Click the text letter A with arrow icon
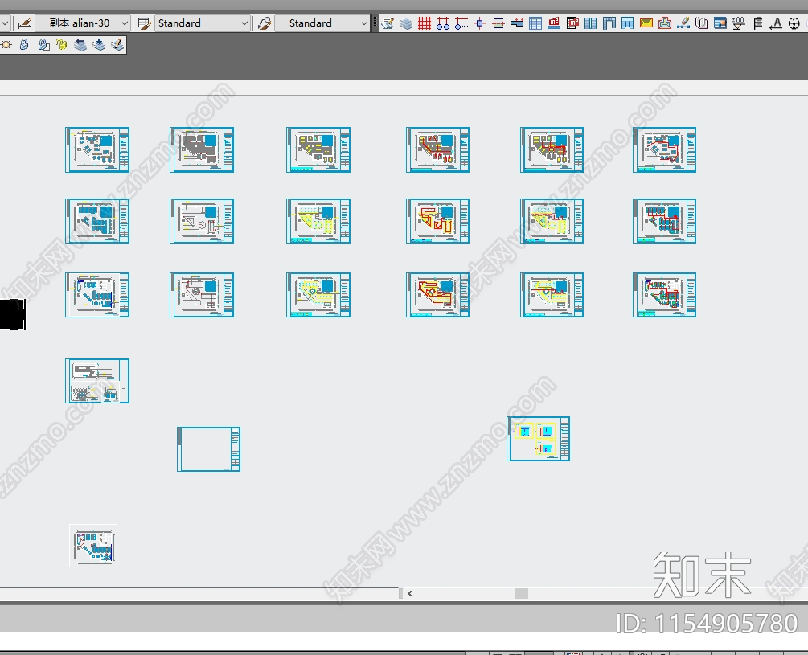 coord(776,23)
